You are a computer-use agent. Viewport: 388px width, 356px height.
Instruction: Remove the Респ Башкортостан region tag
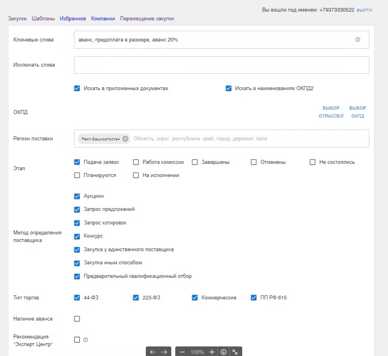(x=125, y=139)
